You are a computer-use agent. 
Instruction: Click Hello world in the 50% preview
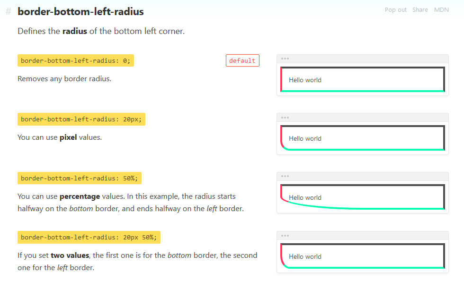click(305, 197)
